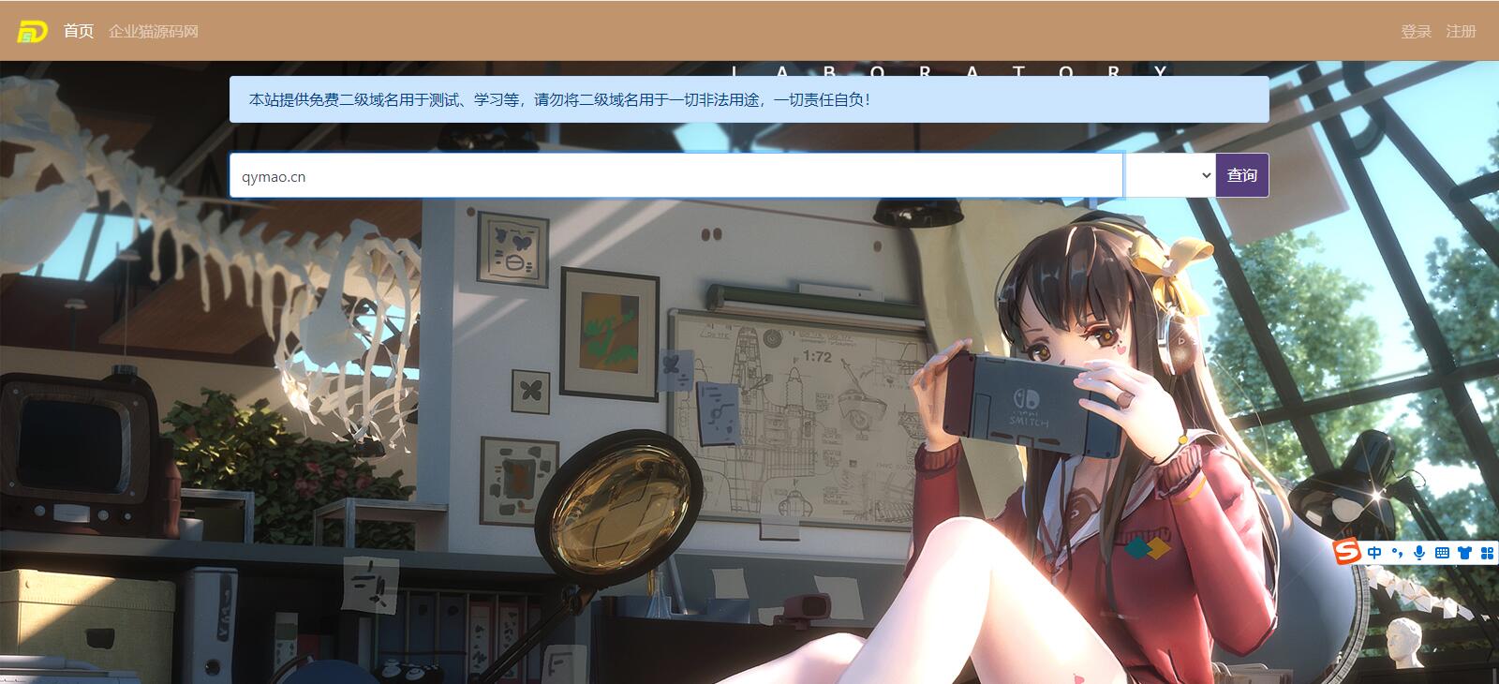Click the yellow site logo in navbar

click(32, 31)
